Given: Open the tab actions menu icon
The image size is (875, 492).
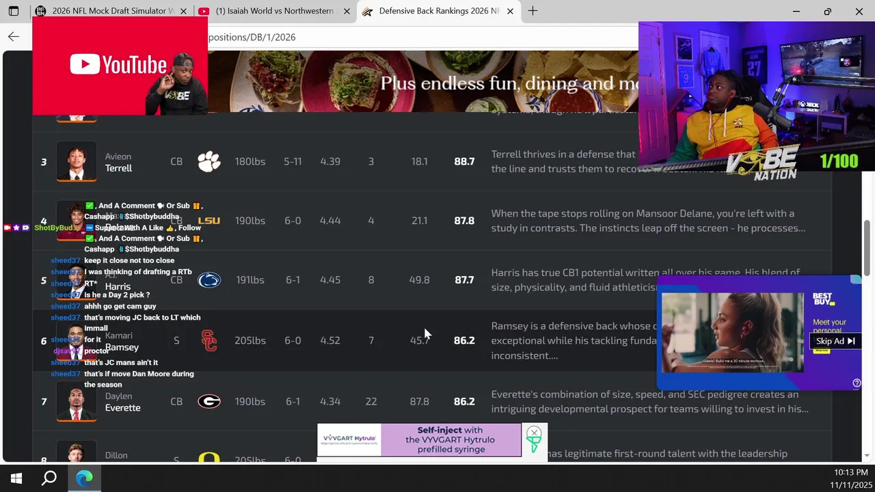Looking at the screenshot, I should [14, 11].
